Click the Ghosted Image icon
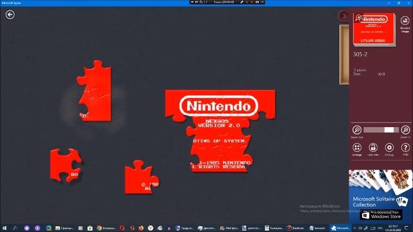The image size is (413, 232). pyautogui.click(x=405, y=21)
